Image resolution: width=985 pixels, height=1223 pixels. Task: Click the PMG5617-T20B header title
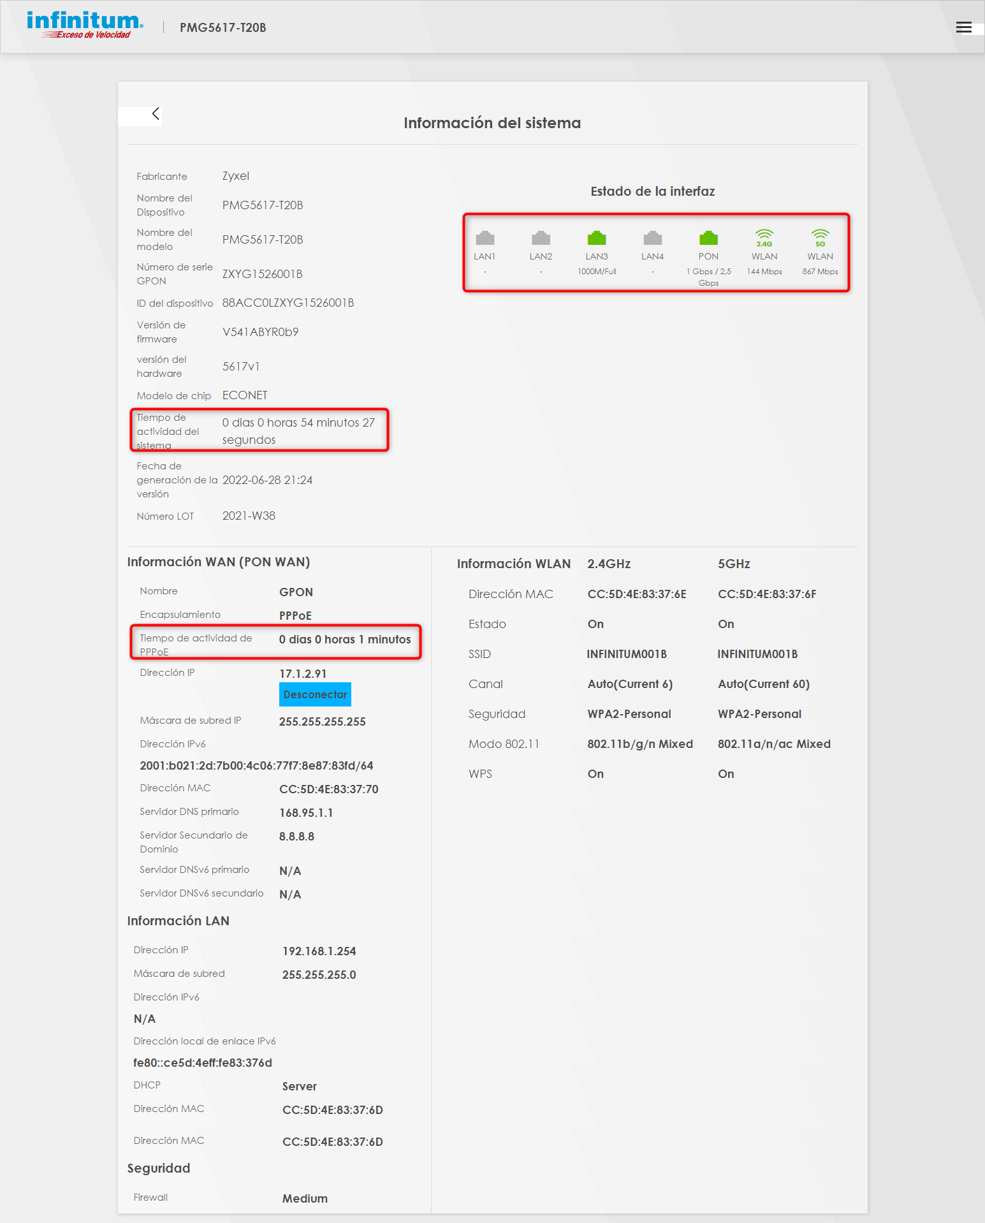pos(223,27)
